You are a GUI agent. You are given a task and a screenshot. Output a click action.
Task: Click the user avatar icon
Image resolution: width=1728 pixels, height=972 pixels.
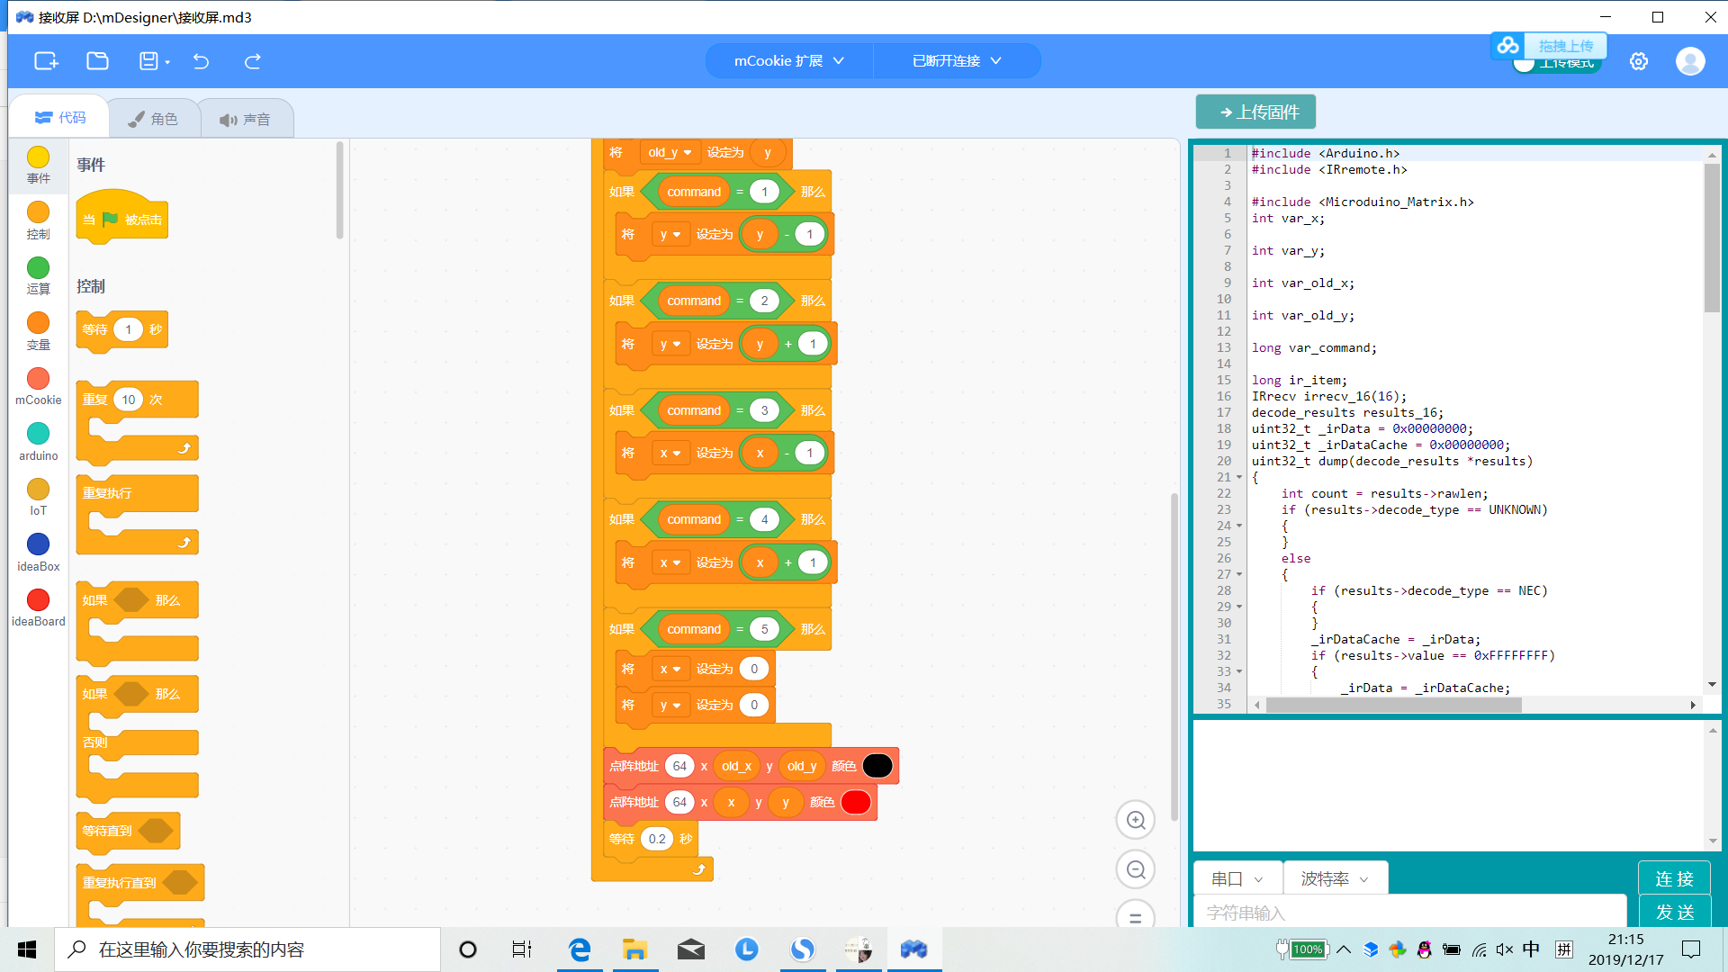[x=1689, y=61]
